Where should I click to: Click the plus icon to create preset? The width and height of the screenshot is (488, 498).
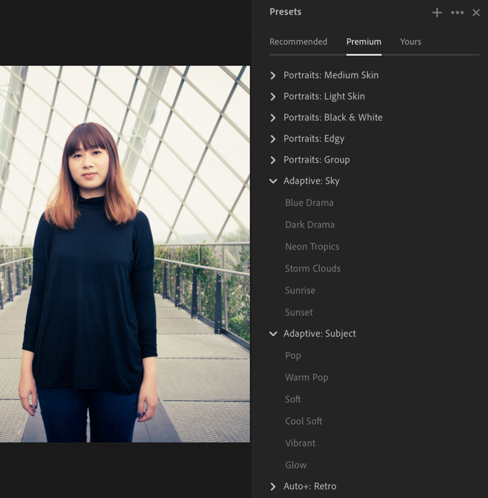coord(437,13)
